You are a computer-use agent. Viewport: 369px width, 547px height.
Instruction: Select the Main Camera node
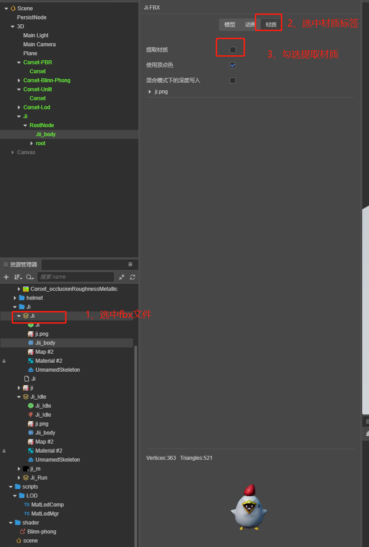point(40,44)
